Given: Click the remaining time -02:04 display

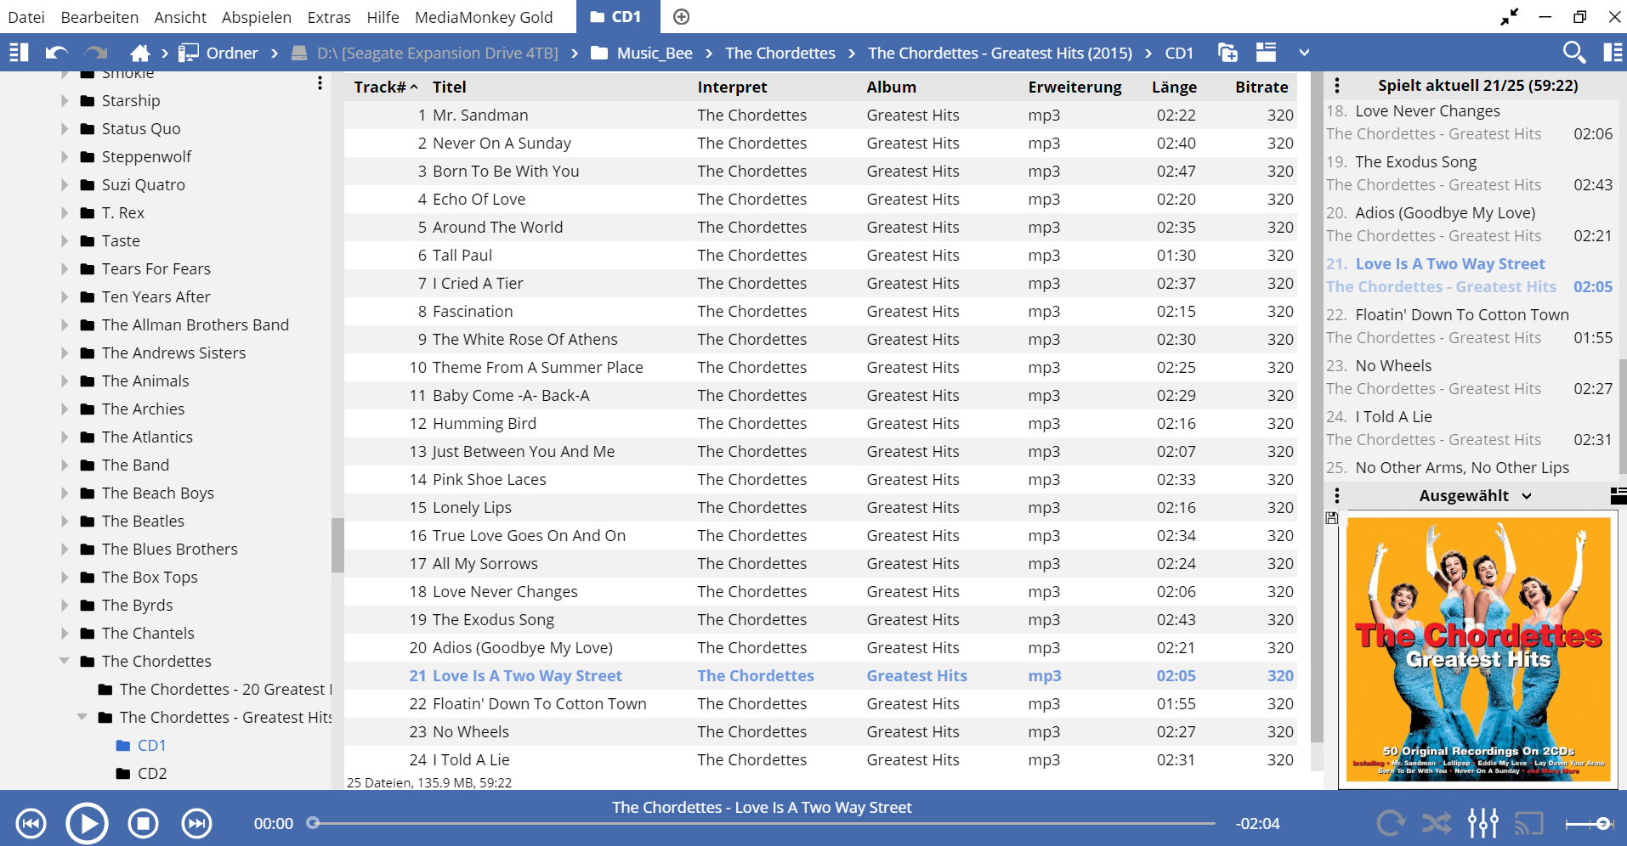Looking at the screenshot, I should click(1257, 823).
